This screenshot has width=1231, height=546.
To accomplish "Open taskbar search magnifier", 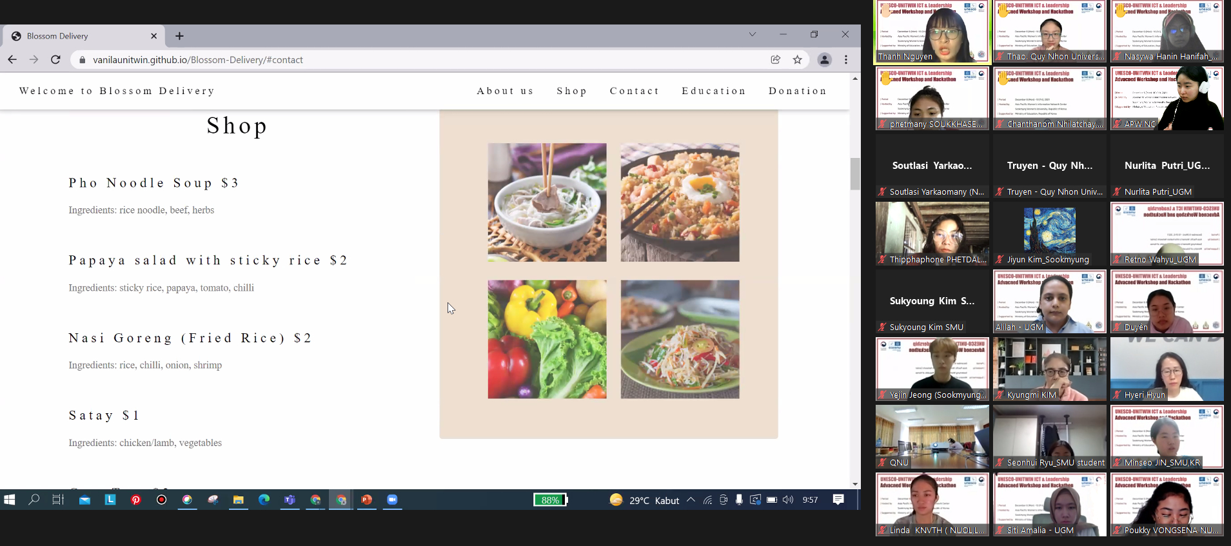I will click(34, 500).
